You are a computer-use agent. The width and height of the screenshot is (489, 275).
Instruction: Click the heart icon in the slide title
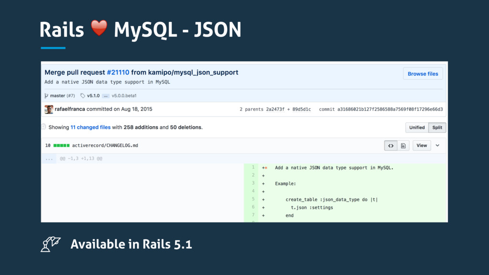click(x=99, y=28)
